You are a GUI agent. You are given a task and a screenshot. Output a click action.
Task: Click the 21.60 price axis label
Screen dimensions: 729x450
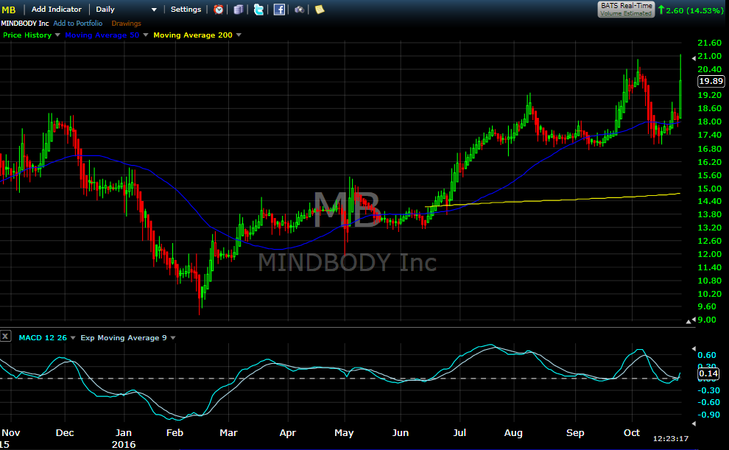pos(709,43)
